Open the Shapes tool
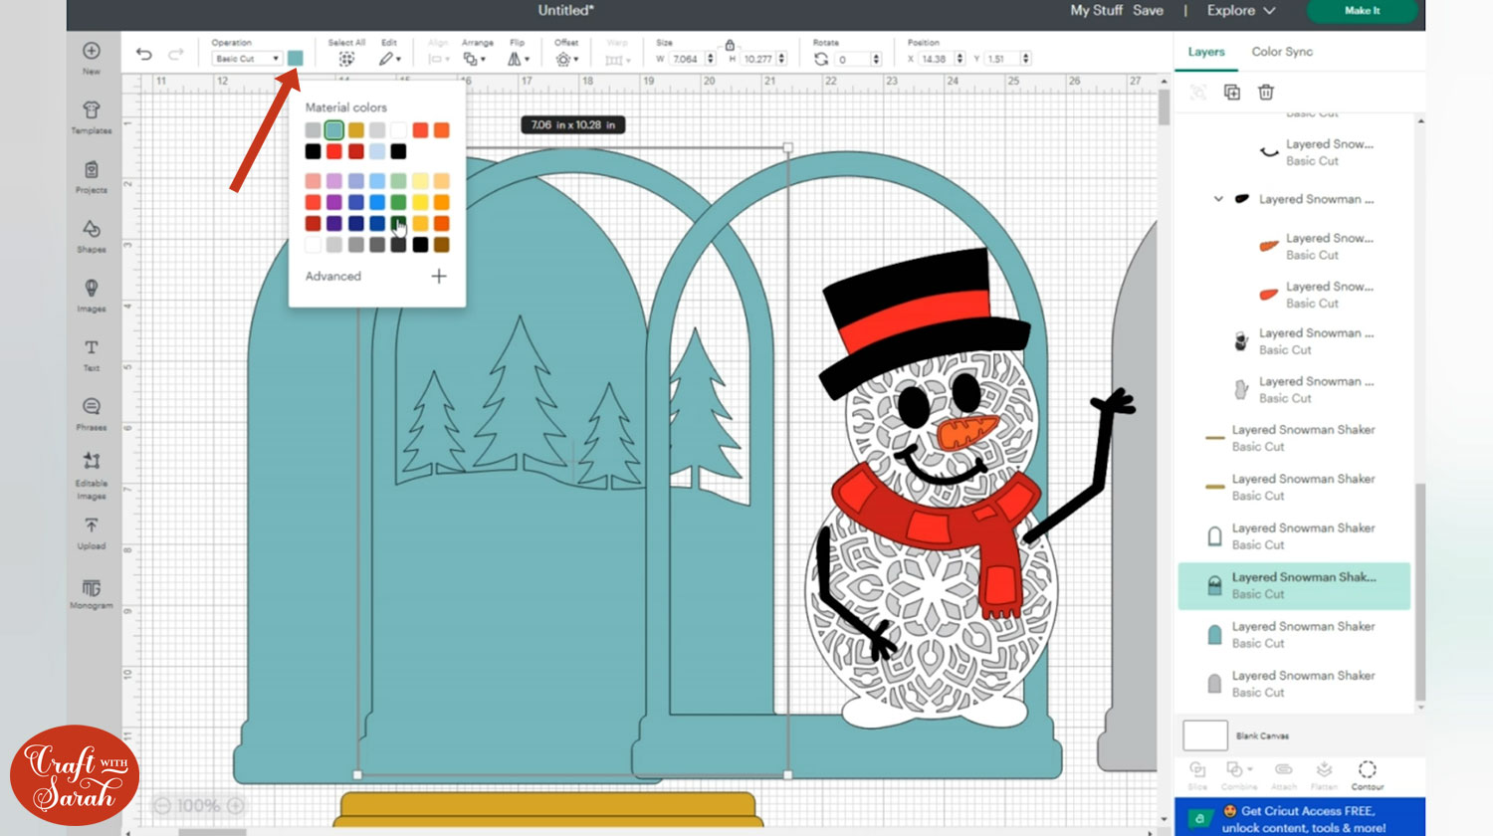Screen dimensions: 1493x836 click(91, 236)
